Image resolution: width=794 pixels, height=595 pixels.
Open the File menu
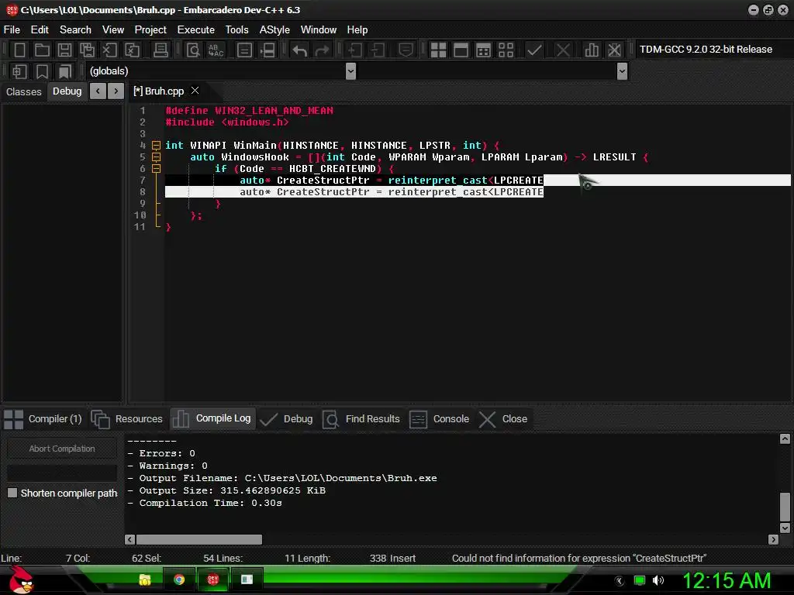point(12,30)
